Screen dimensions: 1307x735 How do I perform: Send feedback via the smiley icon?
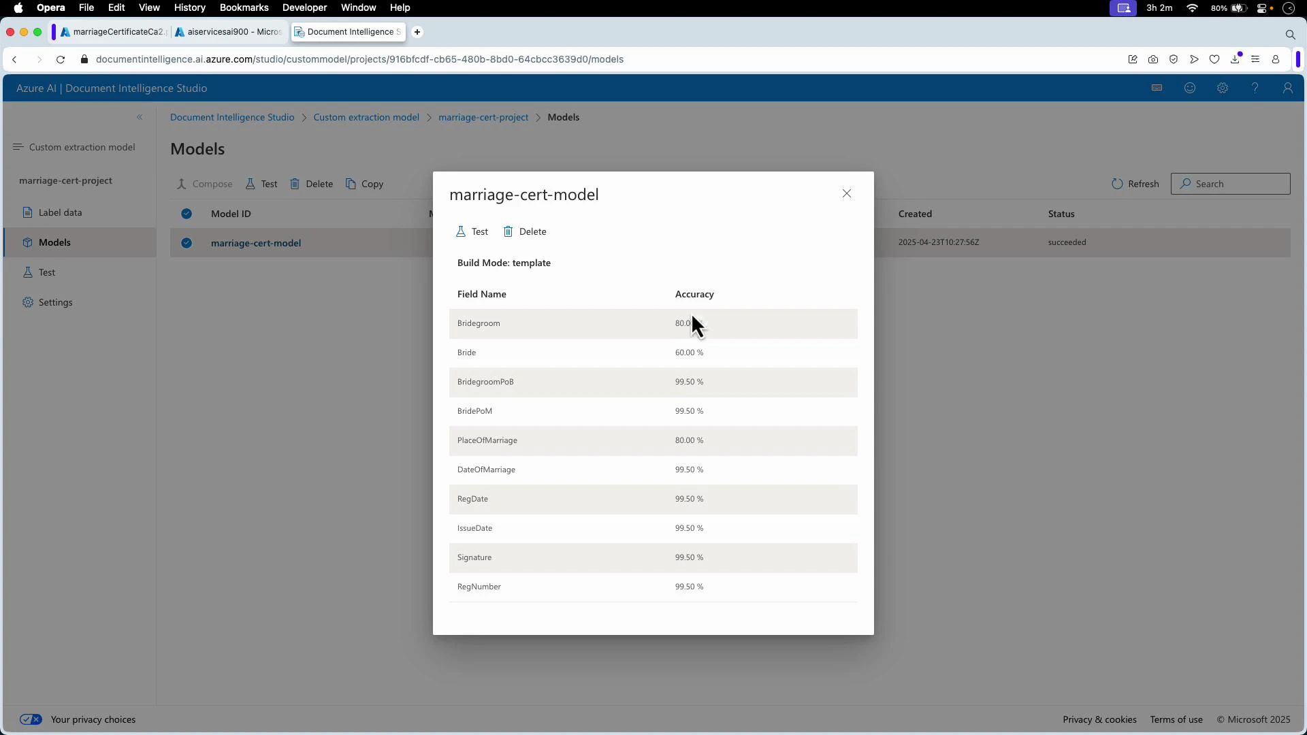click(1190, 88)
